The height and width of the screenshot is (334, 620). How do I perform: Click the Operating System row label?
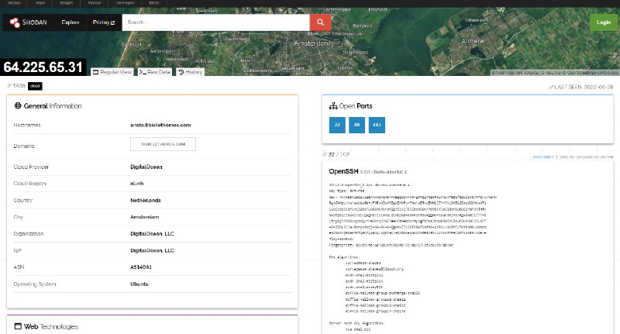click(x=35, y=284)
